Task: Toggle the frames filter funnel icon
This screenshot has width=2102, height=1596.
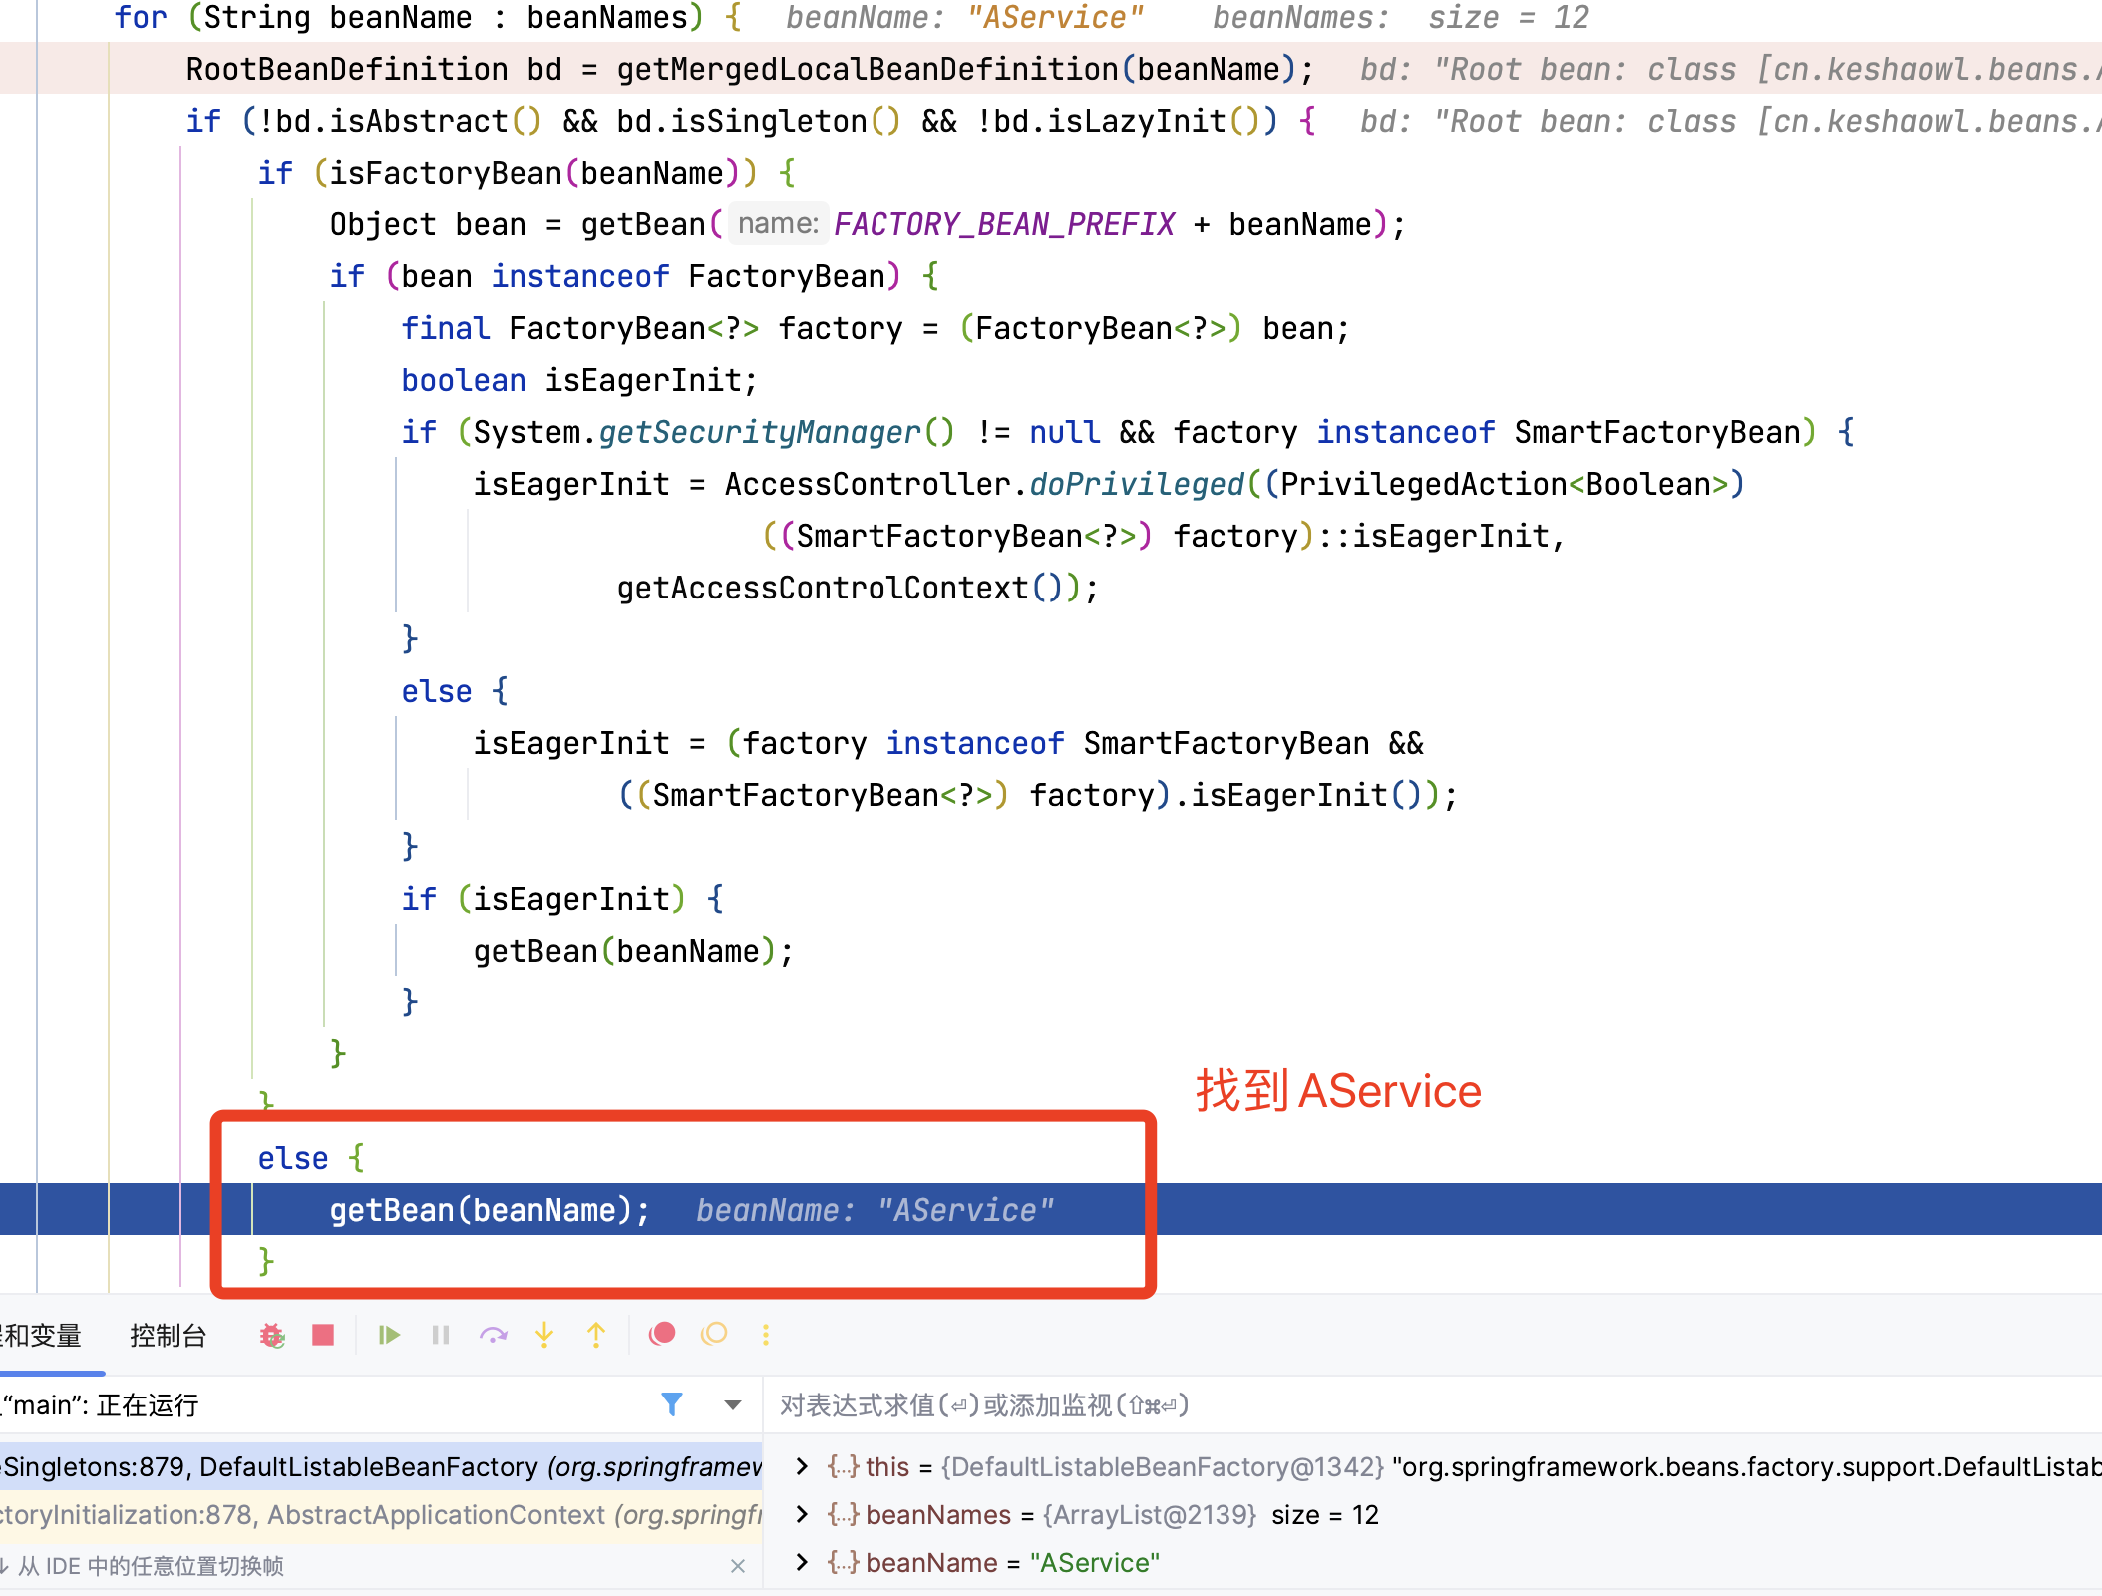Action: (x=672, y=1404)
